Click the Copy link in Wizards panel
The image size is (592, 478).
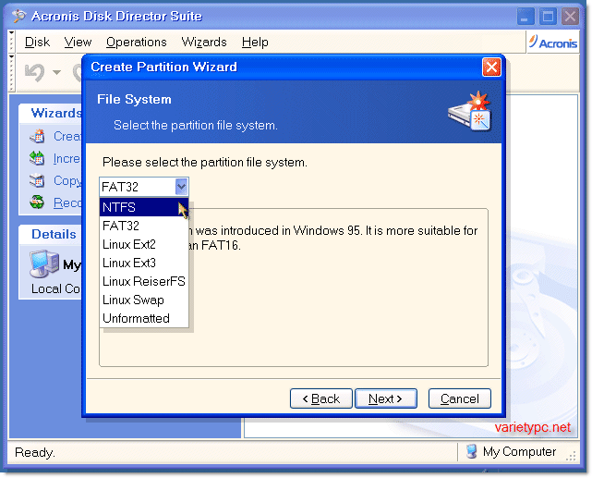pyautogui.click(x=67, y=180)
